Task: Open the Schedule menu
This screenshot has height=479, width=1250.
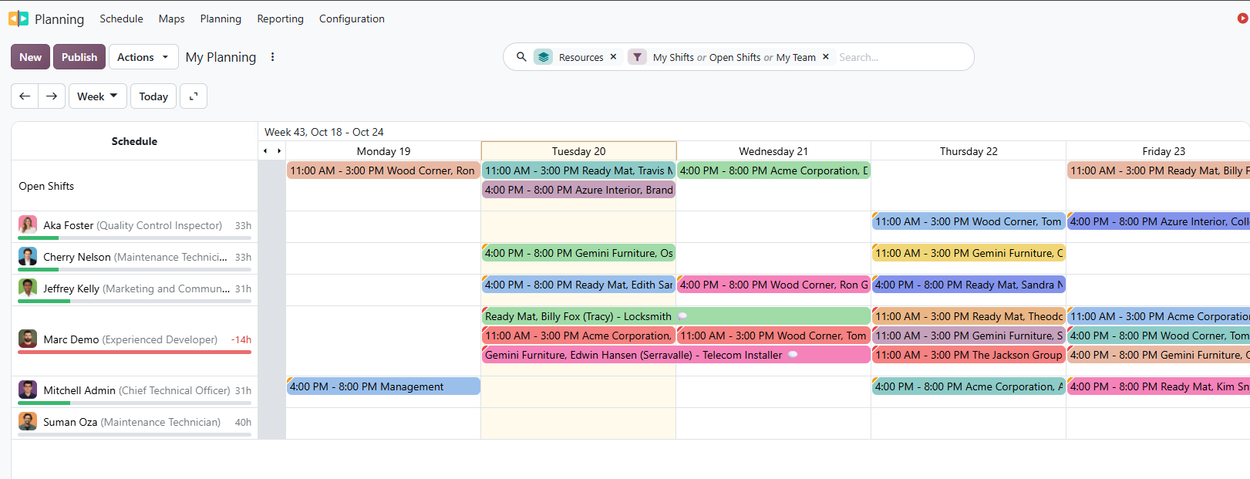Action: click(x=121, y=19)
